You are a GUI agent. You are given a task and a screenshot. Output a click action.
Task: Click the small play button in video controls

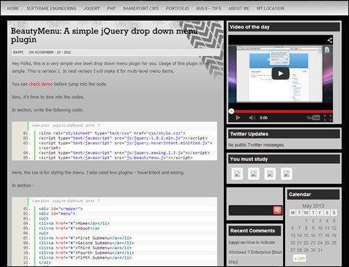[x=238, y=118]
